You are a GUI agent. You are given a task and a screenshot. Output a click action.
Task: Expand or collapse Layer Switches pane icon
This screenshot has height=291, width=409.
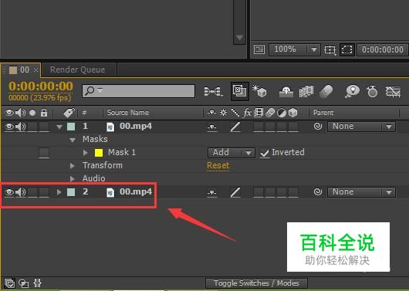coord(10,283)
